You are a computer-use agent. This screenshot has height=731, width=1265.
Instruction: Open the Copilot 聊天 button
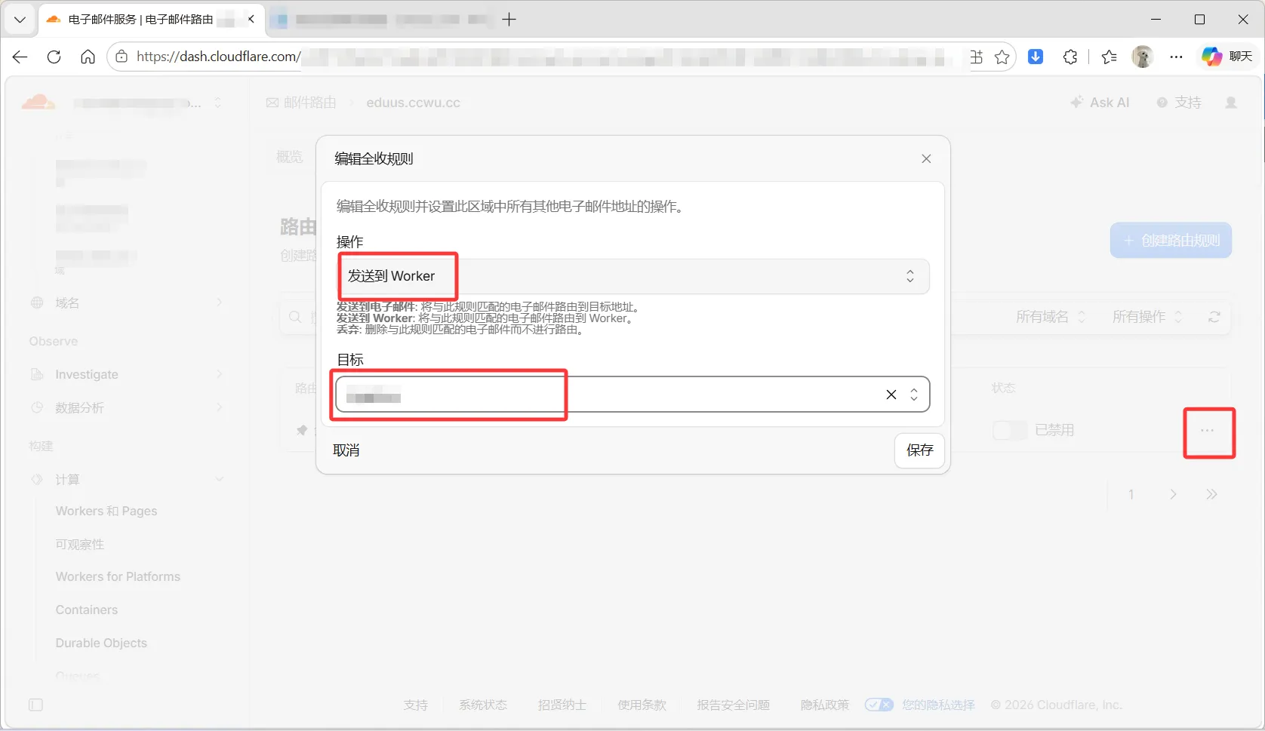1228,57
